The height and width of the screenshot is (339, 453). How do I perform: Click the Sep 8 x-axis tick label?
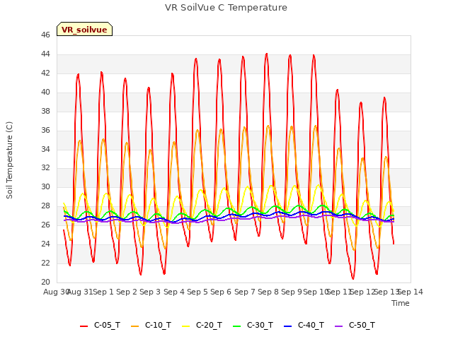point(268,292)
